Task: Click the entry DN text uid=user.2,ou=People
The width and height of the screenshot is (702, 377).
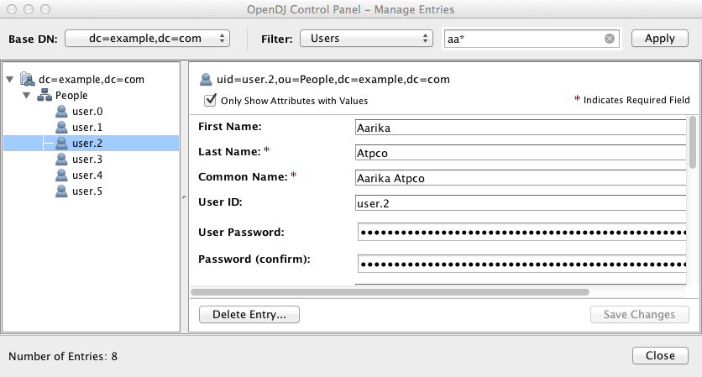Action: click(333, 80)
